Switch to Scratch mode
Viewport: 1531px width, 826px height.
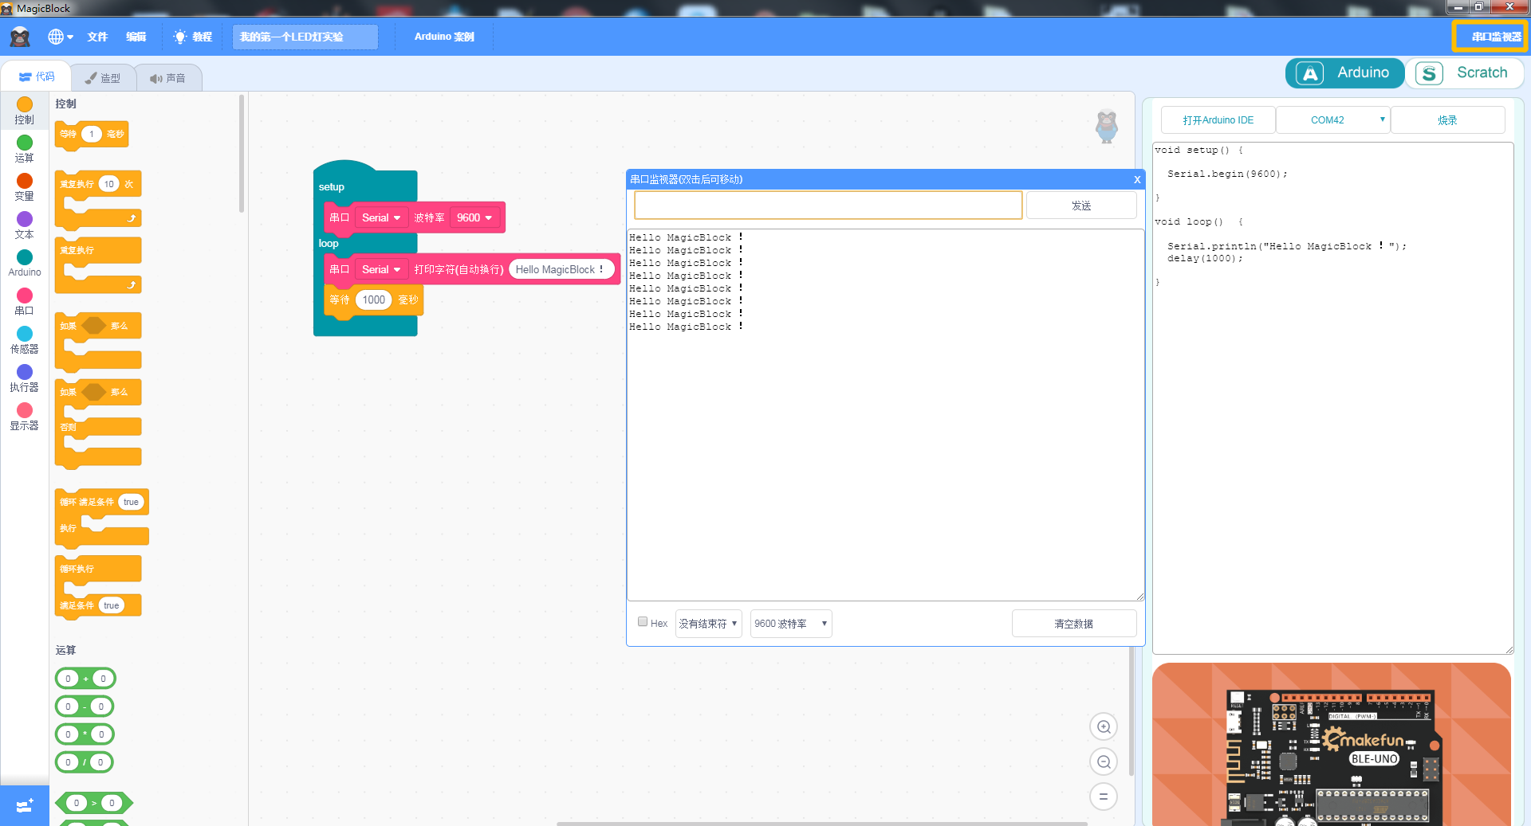(1464, 73)
